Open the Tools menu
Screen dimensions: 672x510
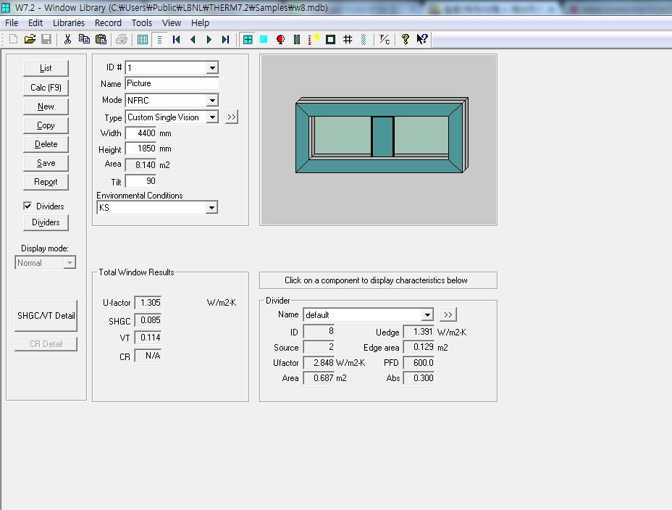[142, 23]
